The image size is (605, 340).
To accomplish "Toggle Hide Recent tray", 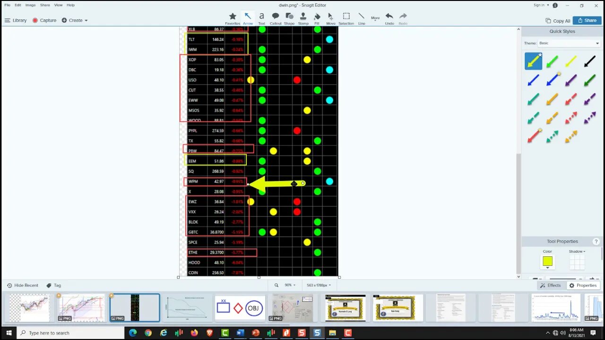I will 22,285.
